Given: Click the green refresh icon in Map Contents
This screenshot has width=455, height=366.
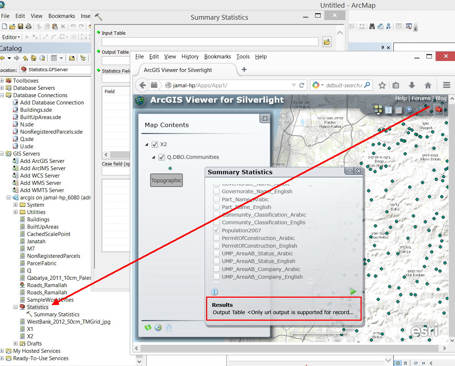Looking at the screenshot, I should pyautogui.click(x=148, y=328).
